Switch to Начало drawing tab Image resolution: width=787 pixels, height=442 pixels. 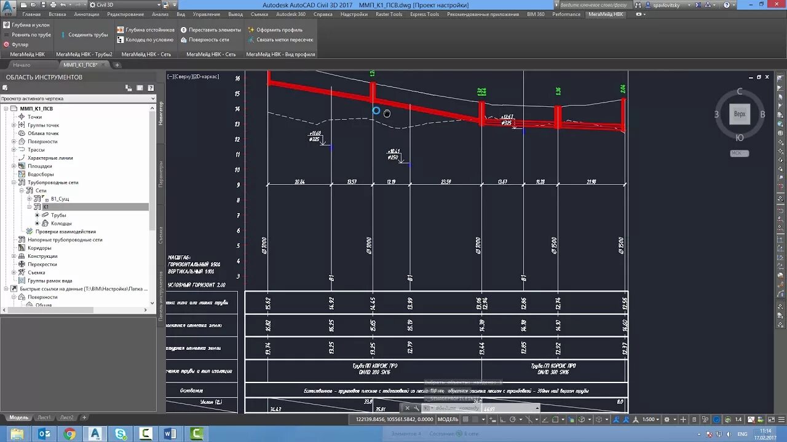click(22, 64)
